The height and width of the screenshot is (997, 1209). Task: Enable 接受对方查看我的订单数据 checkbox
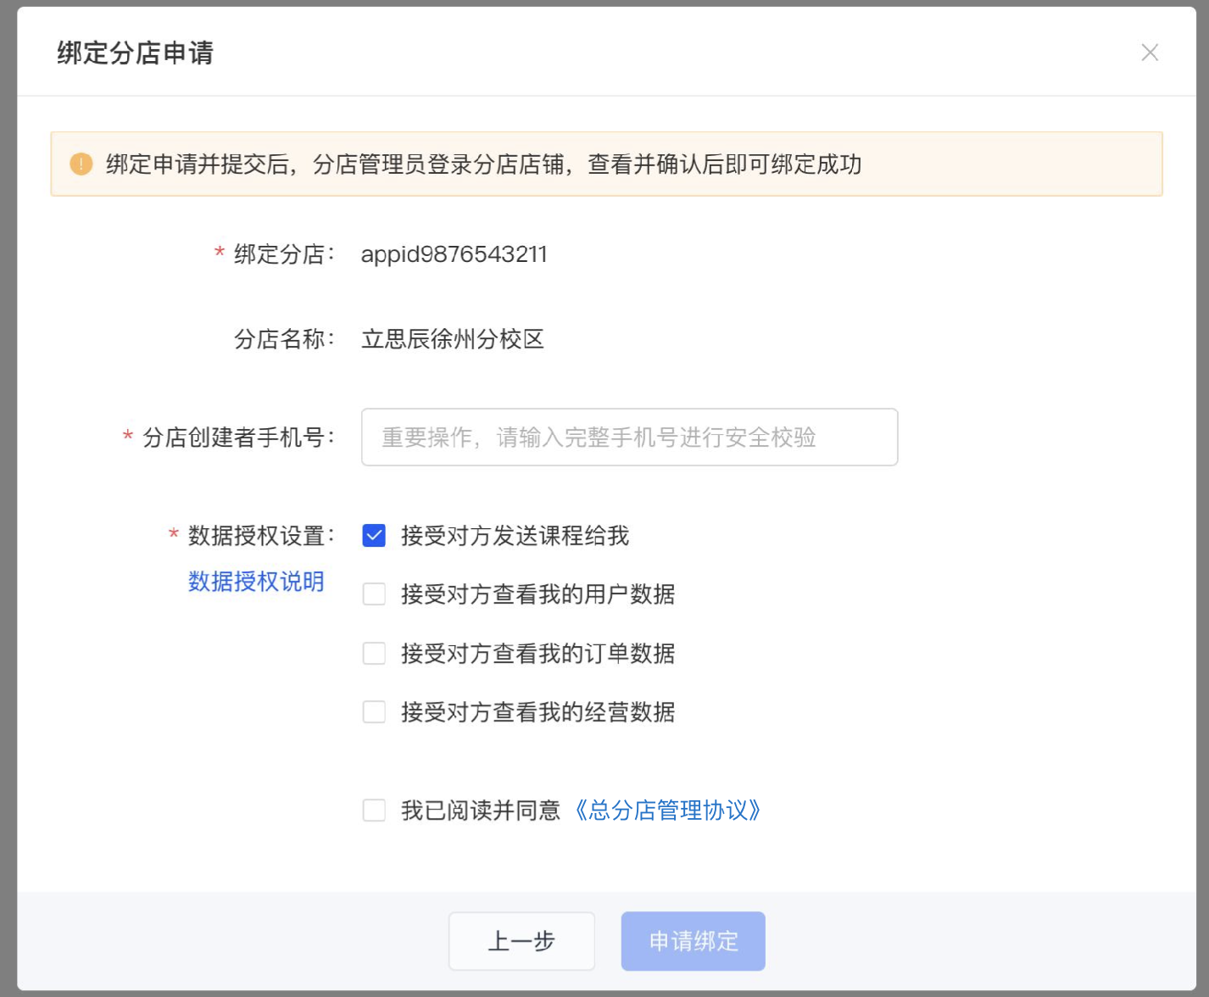pos(374,654)
